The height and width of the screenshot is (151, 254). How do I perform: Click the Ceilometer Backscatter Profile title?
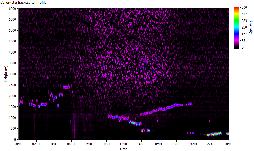(24, 3)
